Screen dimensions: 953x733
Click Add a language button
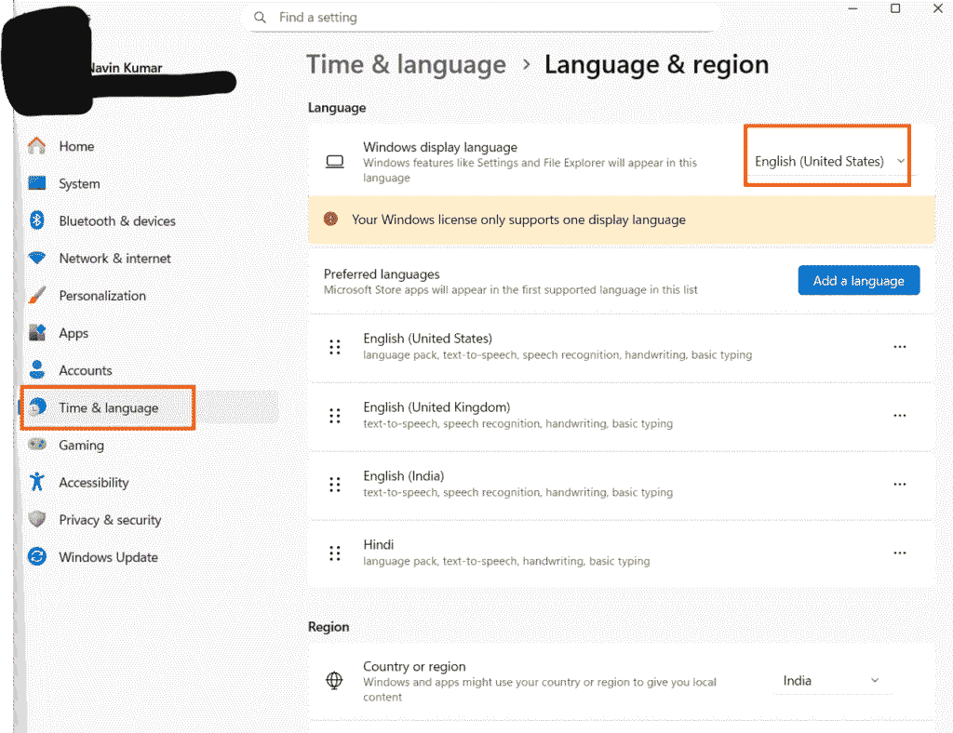tap(858, 281)
